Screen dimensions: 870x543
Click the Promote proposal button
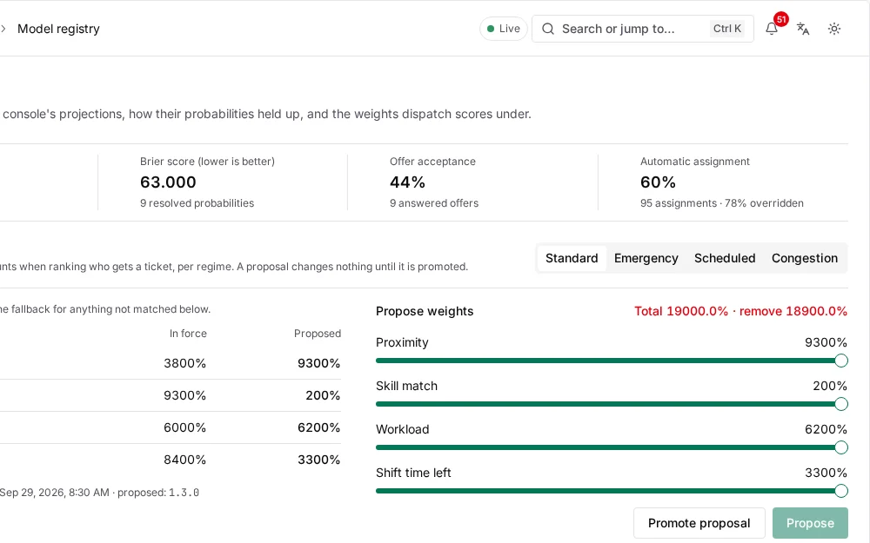pos(699,523)
